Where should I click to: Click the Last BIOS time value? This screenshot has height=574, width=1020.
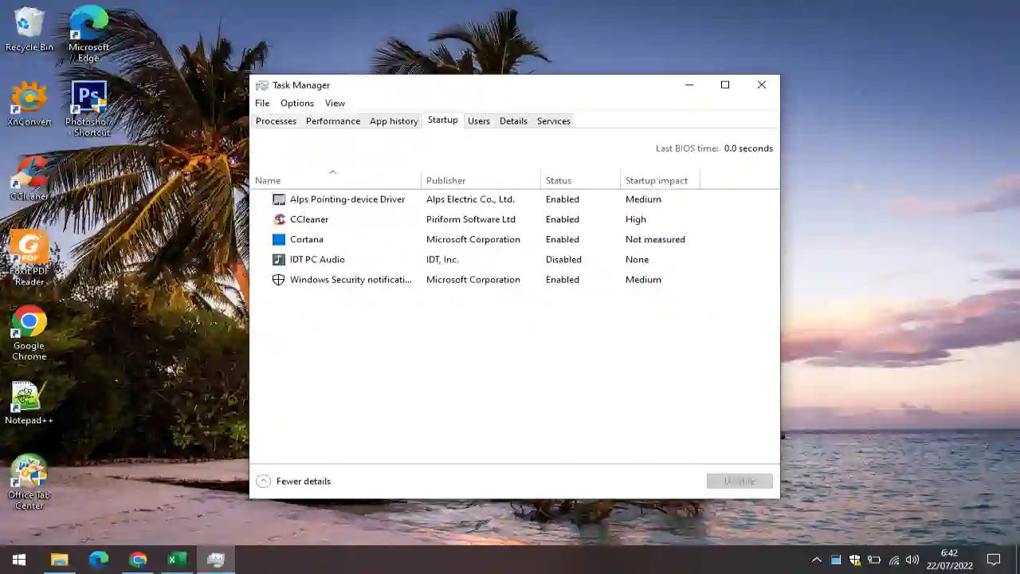(x=748, y=148)
